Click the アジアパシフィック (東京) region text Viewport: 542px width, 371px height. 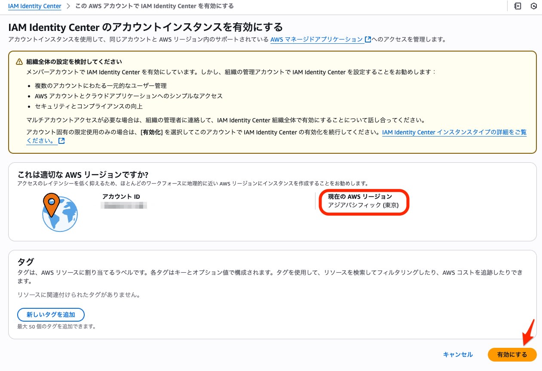363,205
